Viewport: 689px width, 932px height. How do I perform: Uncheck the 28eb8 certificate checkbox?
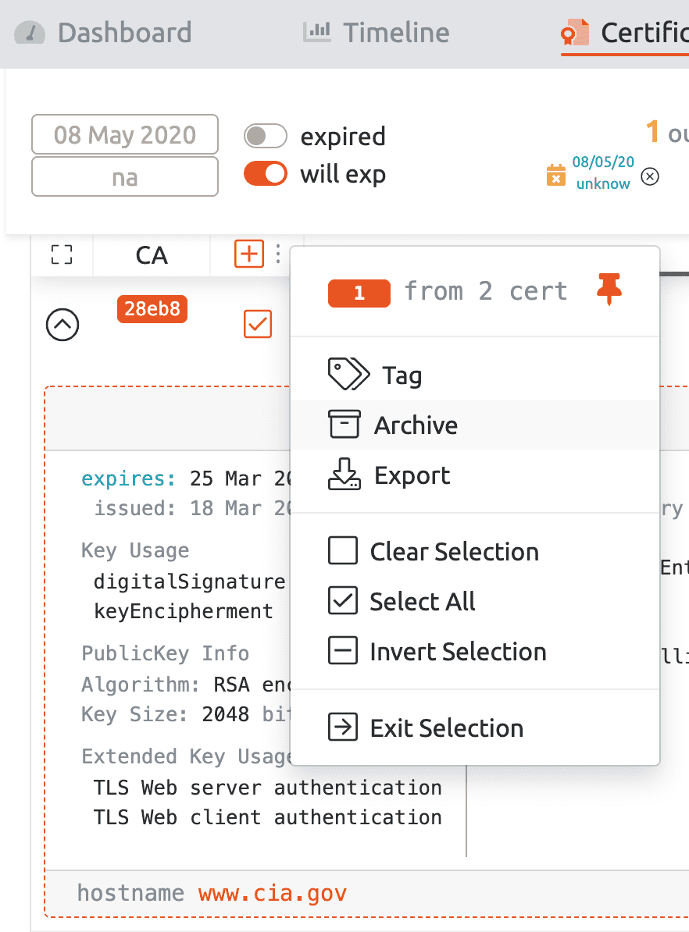(258, 324)
